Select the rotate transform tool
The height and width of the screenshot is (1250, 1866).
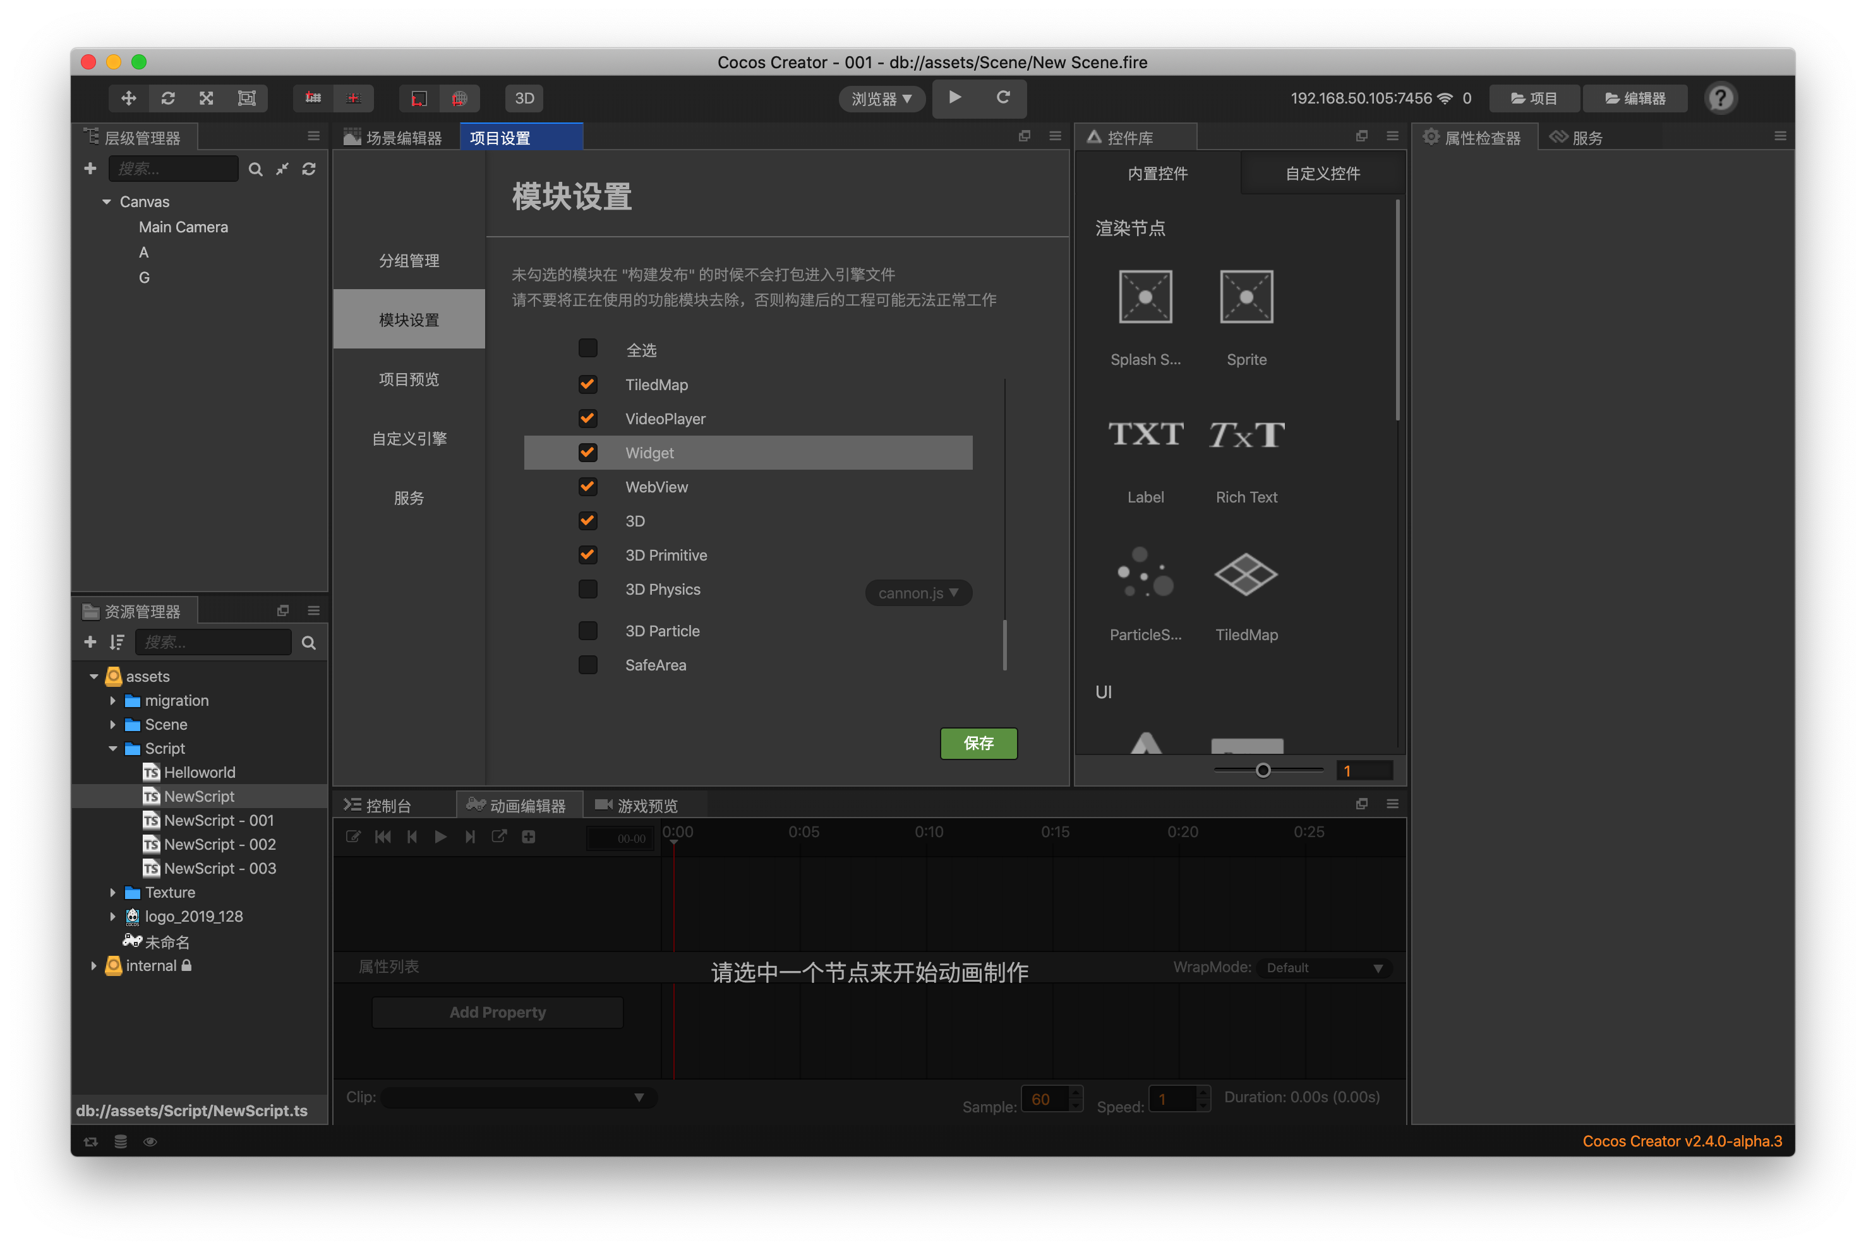(167, 98)
